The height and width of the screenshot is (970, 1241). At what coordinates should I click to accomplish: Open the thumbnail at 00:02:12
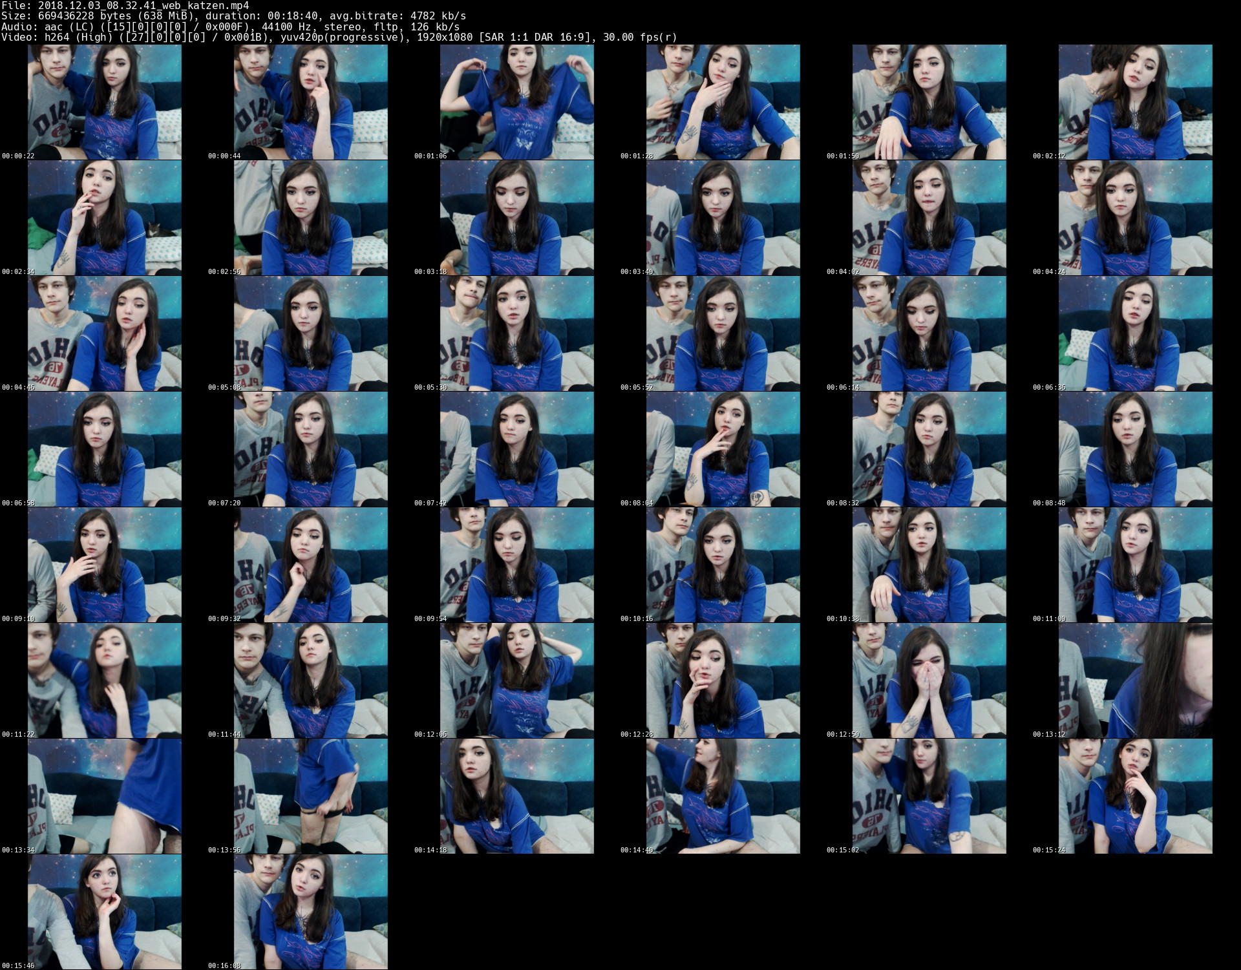coord(1136,102)
